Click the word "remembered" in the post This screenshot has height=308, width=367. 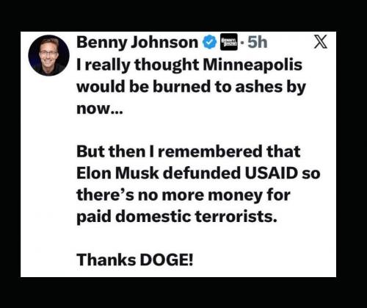[x=210, y=151]
